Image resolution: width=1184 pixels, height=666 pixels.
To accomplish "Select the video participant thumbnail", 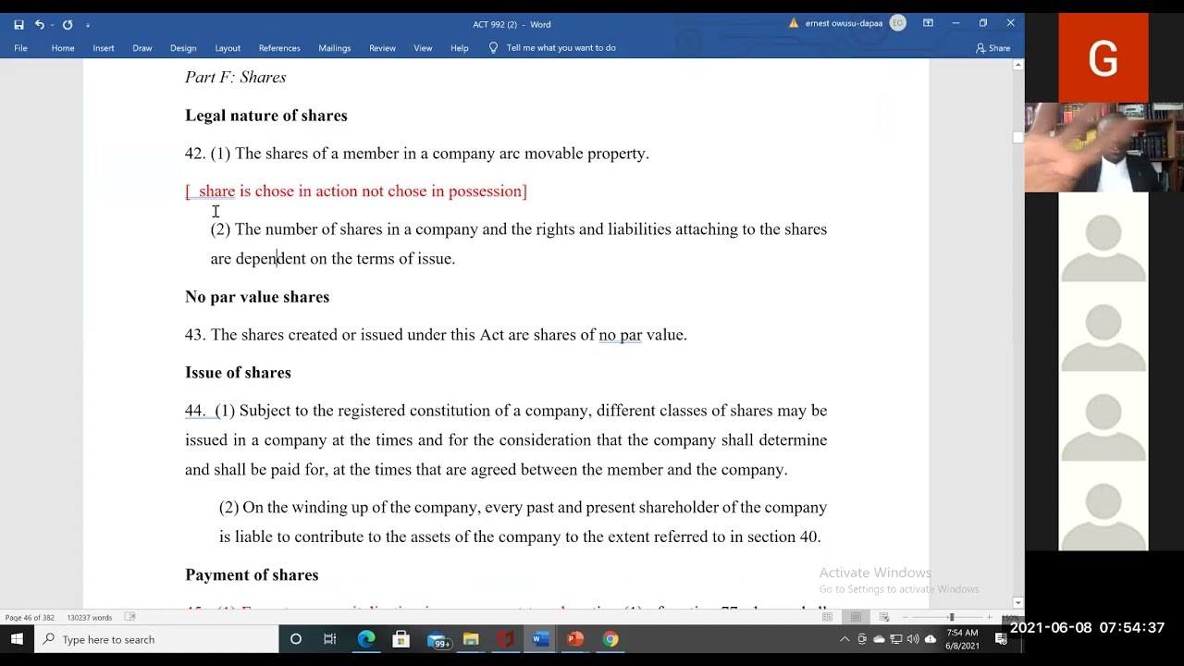I will (1104, 148).
